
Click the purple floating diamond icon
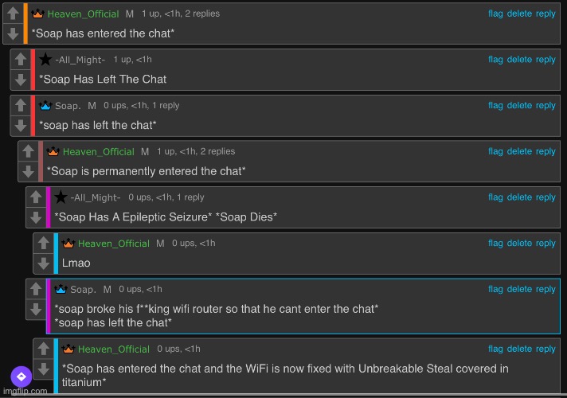[22, 377]
